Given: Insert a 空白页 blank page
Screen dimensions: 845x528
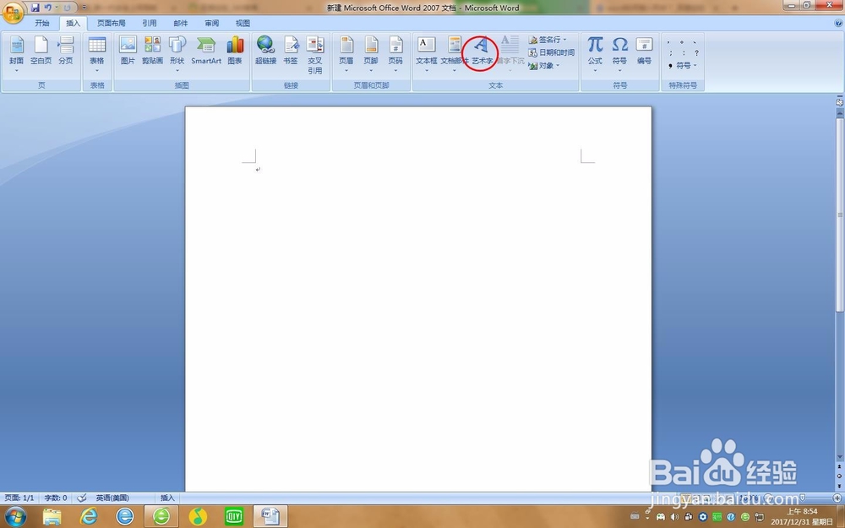Looking at the screenshot, I should [x=41, y=52].
